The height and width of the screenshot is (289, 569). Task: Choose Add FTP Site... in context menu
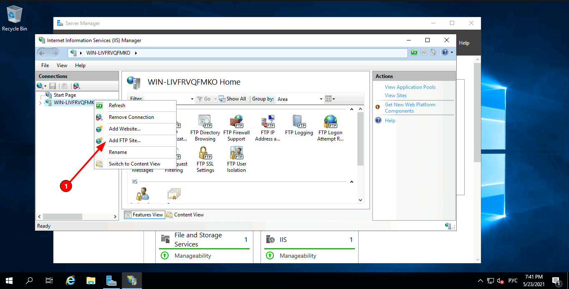tap(135, 141)
